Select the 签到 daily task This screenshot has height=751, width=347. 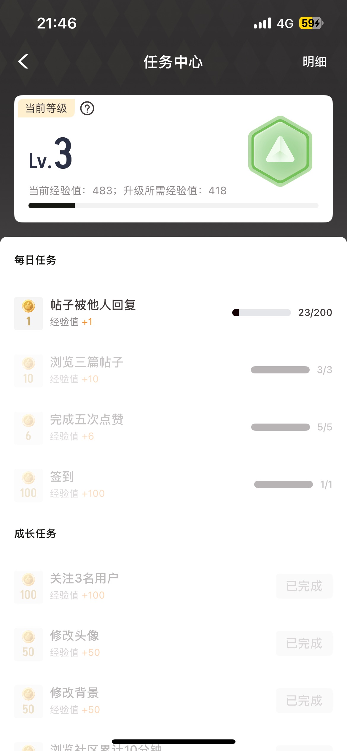click(x=62, y=477)
